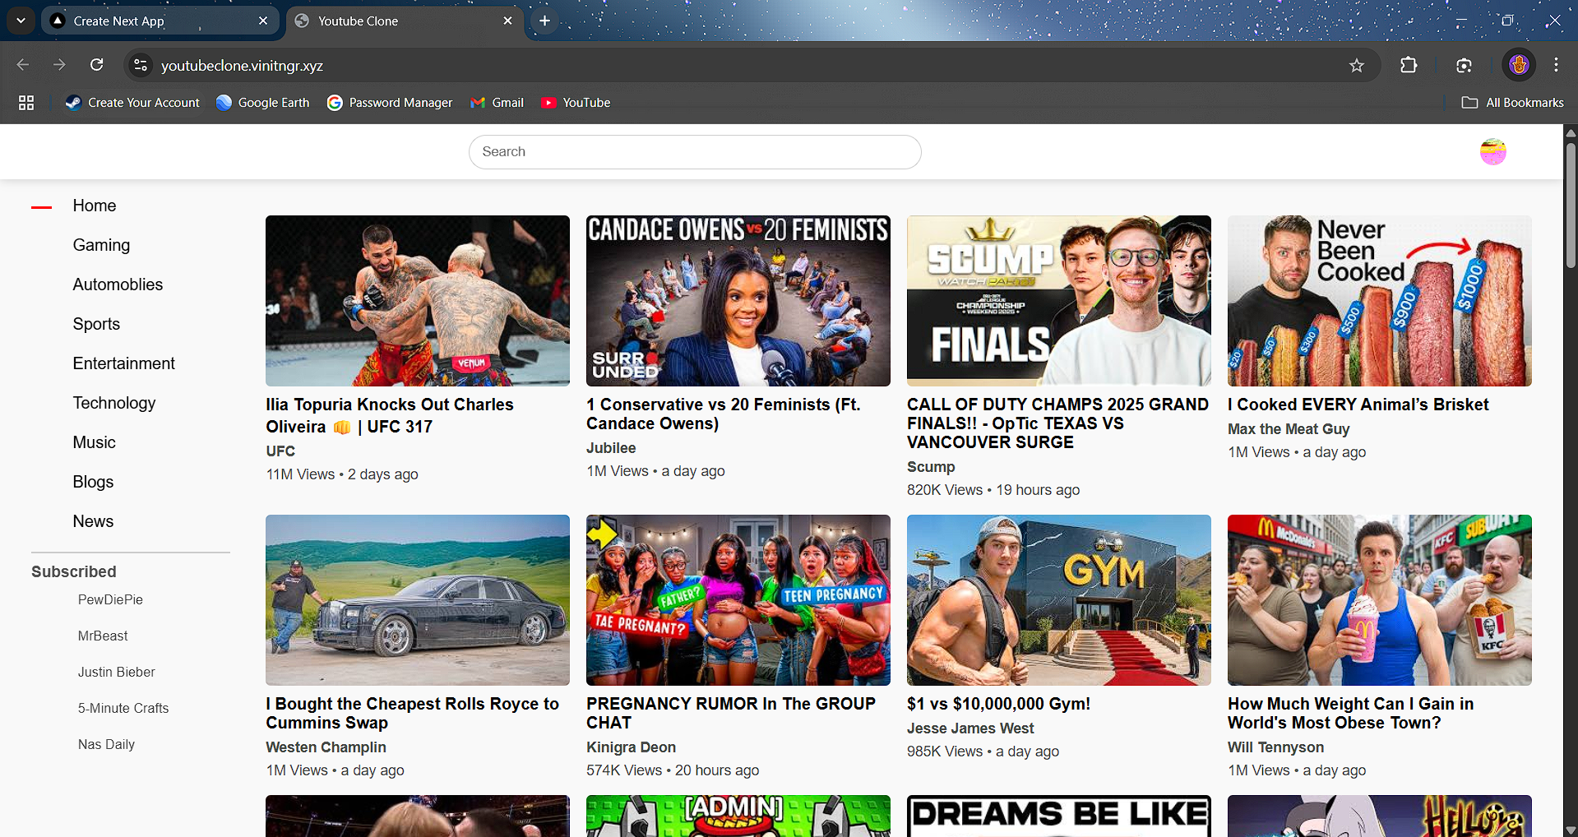Open the Candace Owens vs 20 Feminists thumbnail

pyautogui.click(x=738, y=301)
